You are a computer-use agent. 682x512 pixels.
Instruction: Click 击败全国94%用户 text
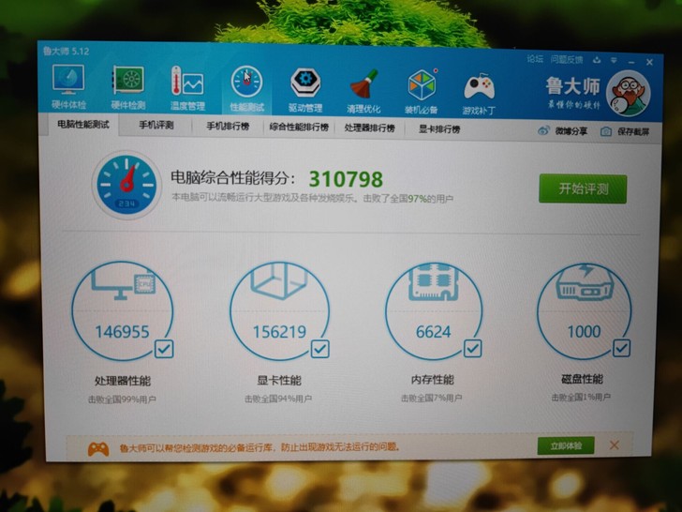click(278, 399)
